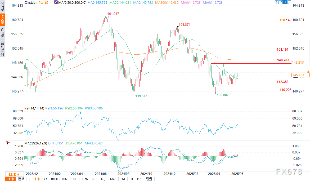Select the 模板 template tab
Viewport: 310px width, 181px height.
(21, 179)
